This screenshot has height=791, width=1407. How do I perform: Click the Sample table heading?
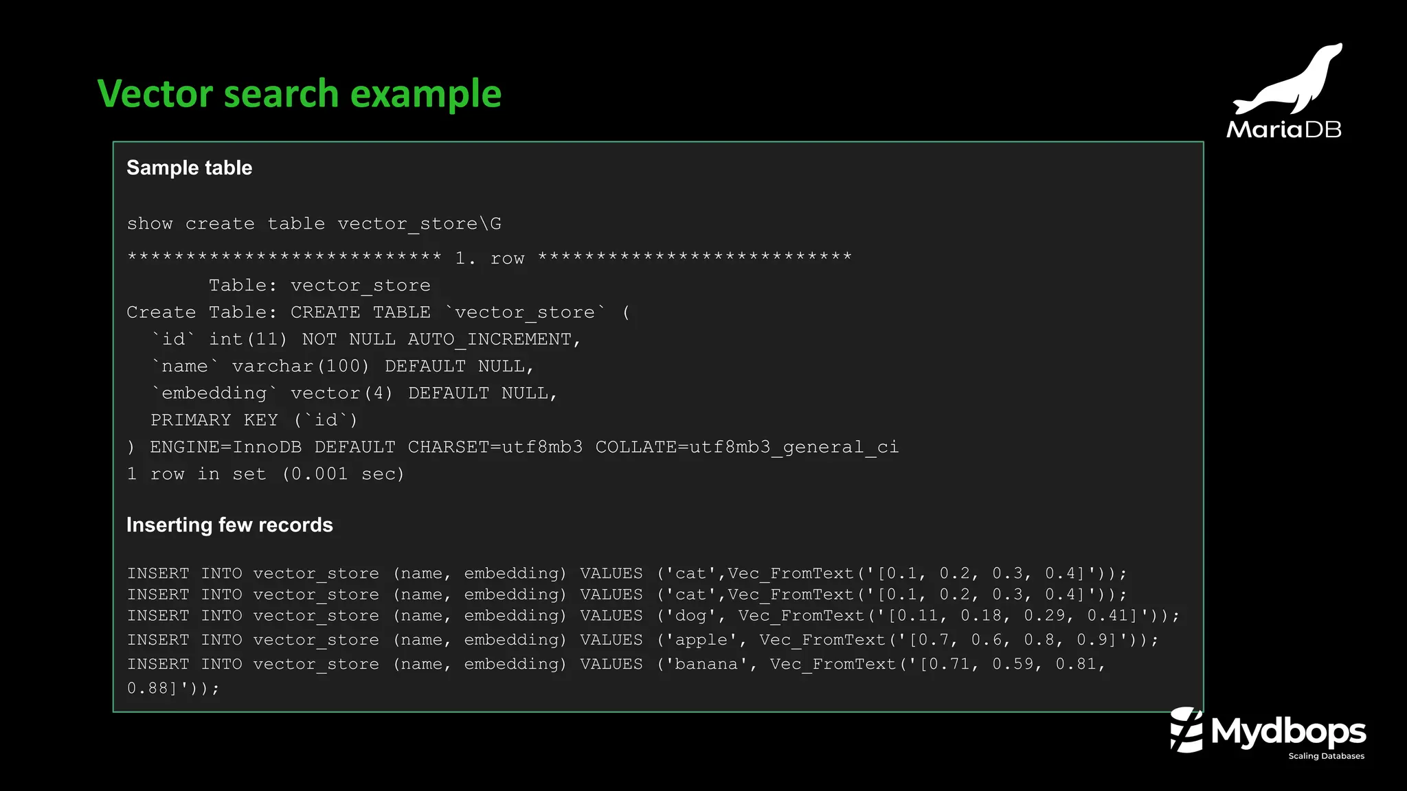pos(190,168)
